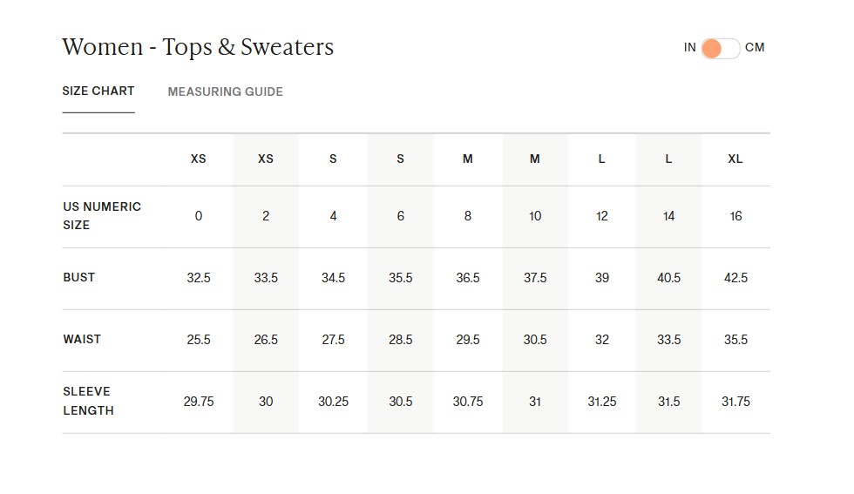Screen dimensions: 854x494
Task: Toggle the IN/CM unit switch
Action: click(720, 48)
